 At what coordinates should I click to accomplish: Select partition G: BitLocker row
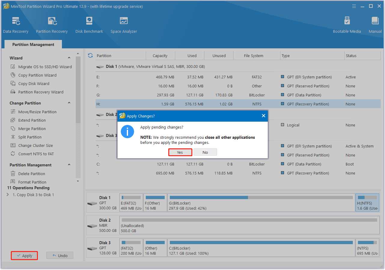(238, 95)
